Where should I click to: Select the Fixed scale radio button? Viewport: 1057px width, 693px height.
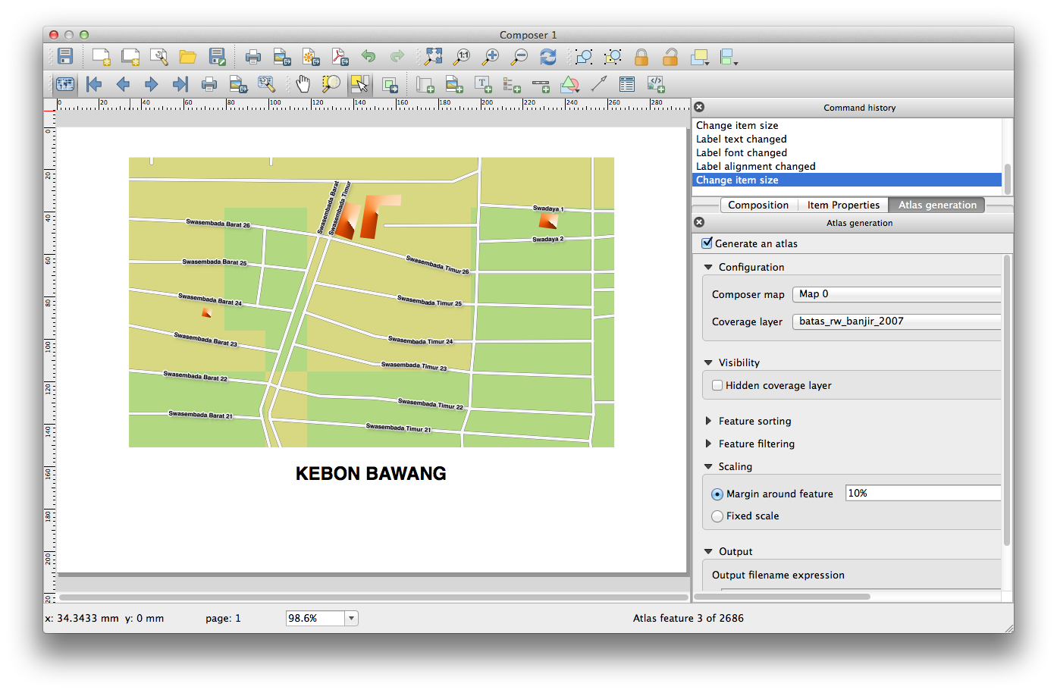(x=717, y=516)
